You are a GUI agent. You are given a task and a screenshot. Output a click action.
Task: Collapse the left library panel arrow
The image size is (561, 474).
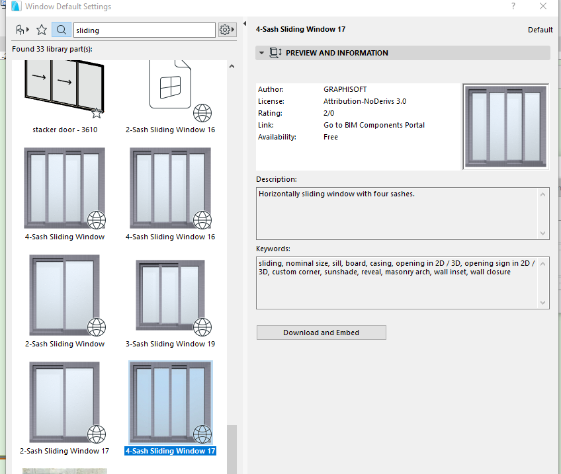click(245, 24)
